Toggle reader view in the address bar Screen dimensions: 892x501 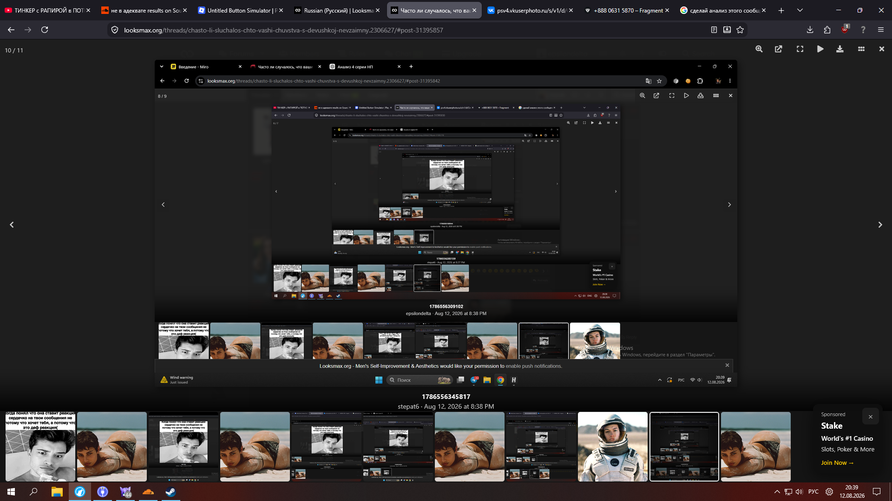pyautogui.click(x=714, y=30)
